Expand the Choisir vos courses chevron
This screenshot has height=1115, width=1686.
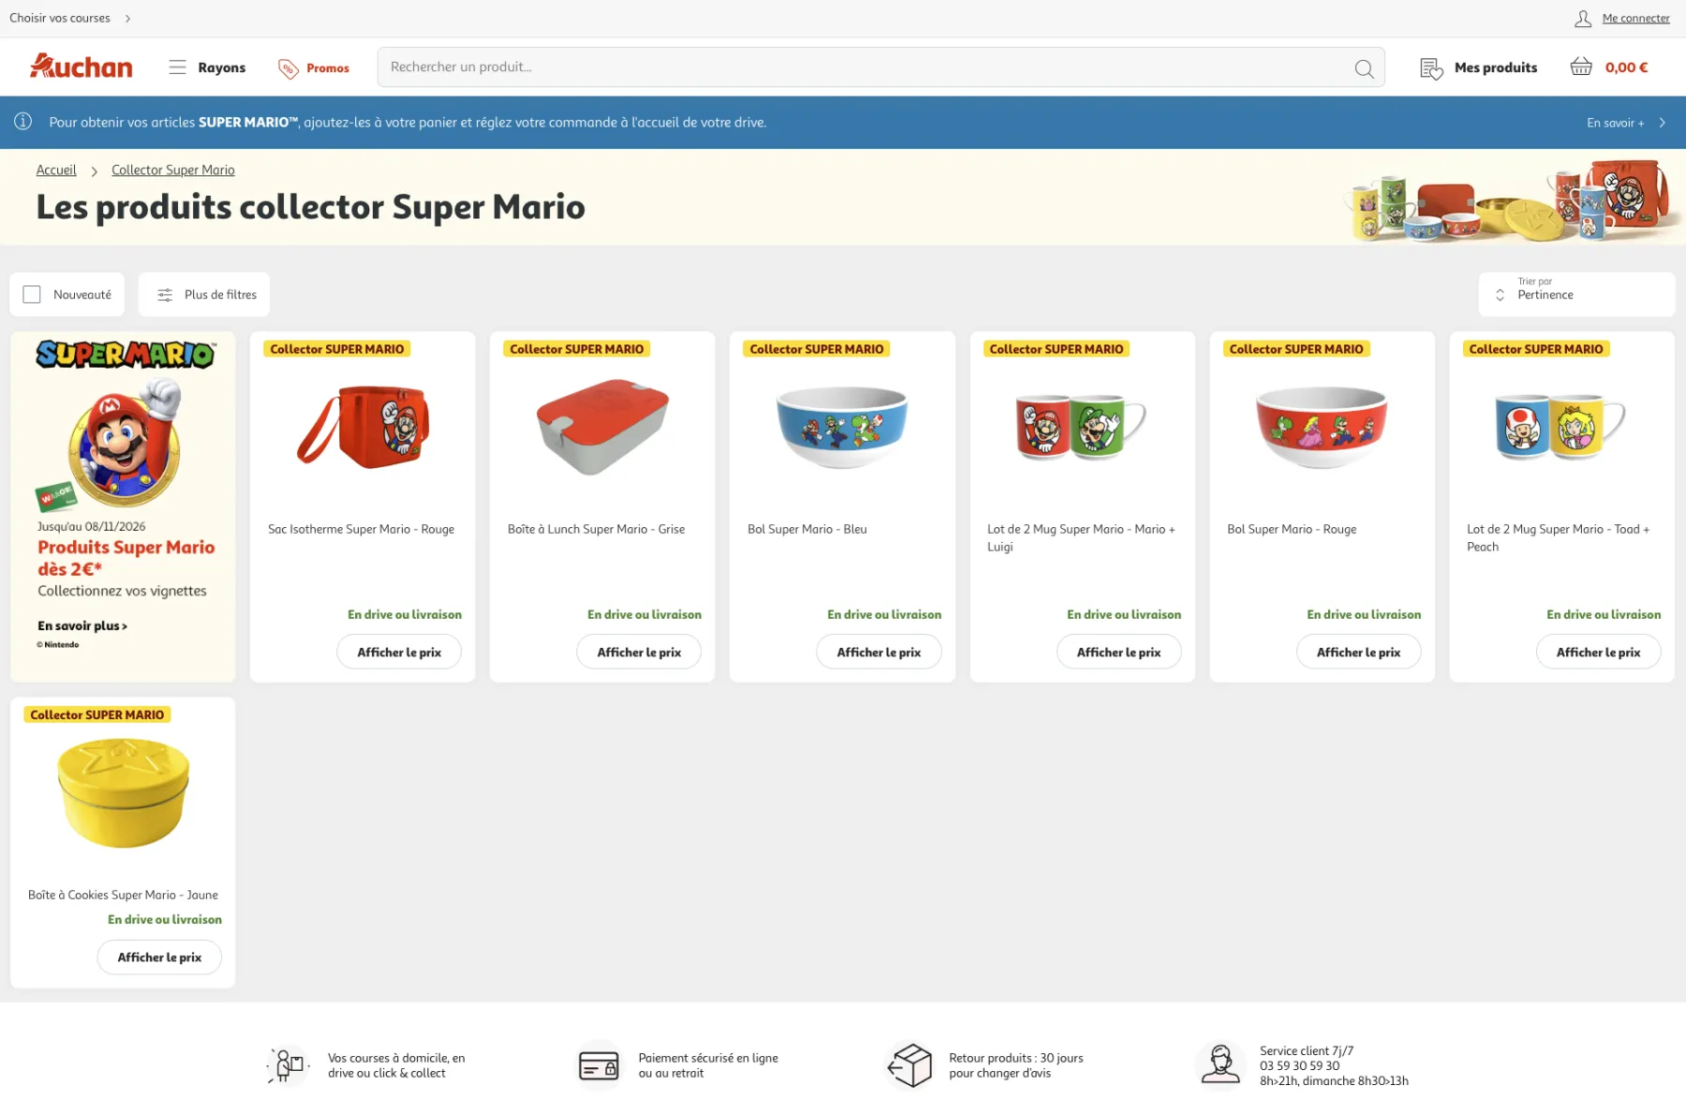(127, 18)
